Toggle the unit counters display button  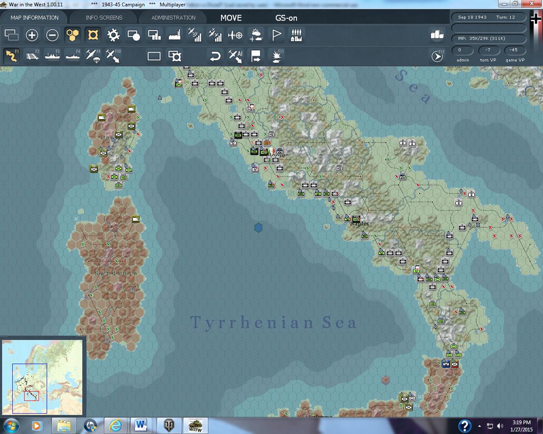93,35
